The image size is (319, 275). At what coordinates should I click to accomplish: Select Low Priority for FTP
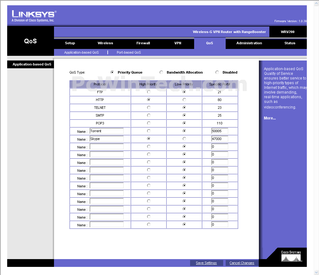tap(184, 92)
